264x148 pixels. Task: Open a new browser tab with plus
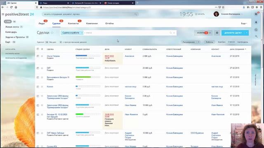[x=137, y=3]
